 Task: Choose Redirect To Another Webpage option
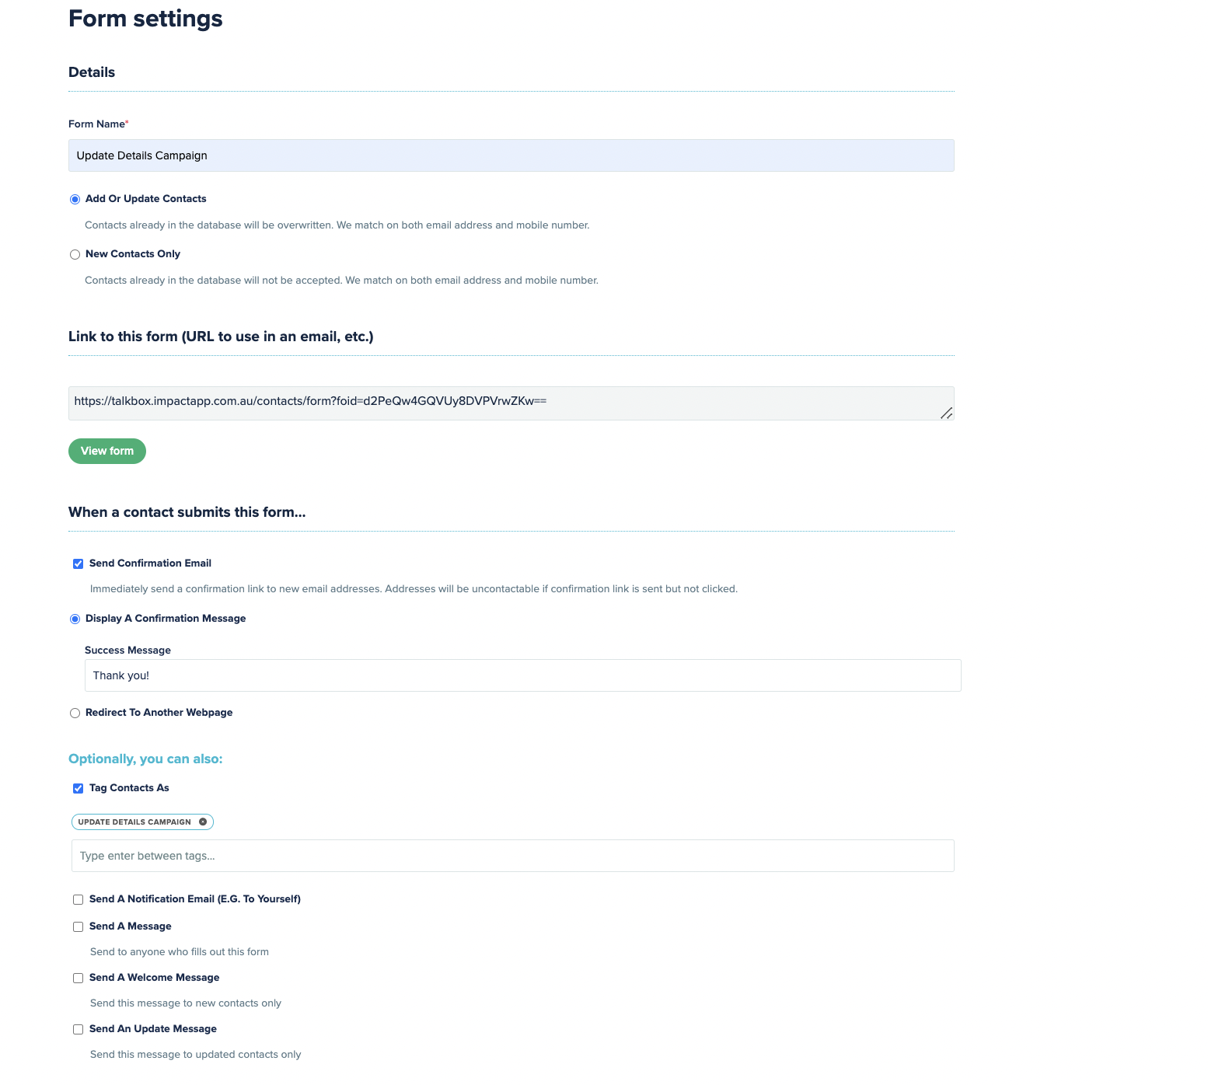pos(75,713)
